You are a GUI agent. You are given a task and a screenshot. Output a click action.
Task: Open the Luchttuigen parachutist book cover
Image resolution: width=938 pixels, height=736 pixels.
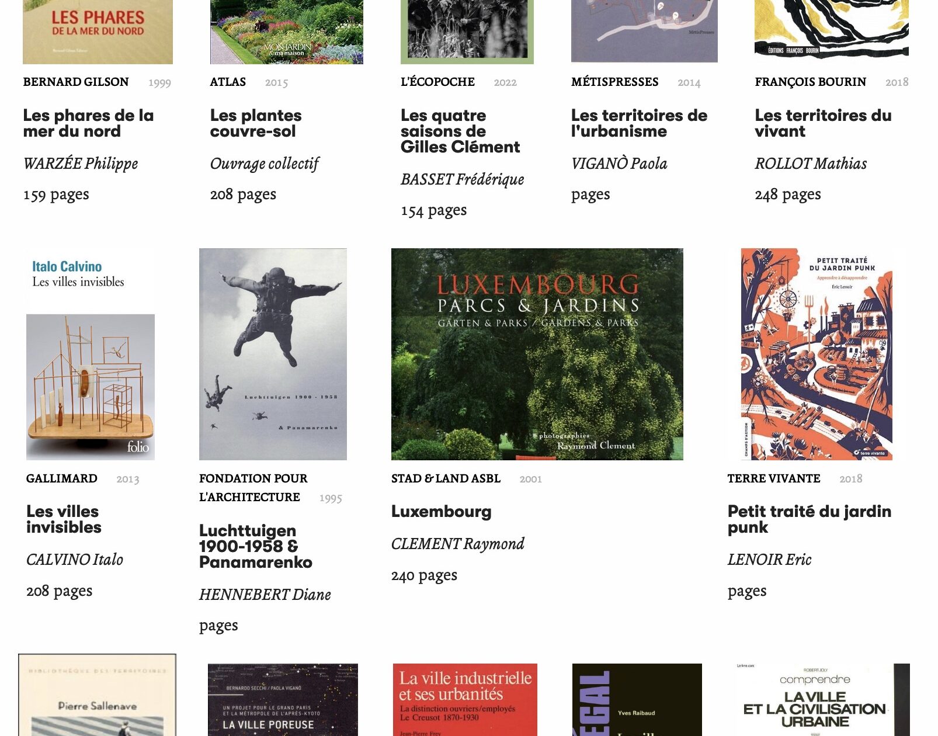(273, 354)
